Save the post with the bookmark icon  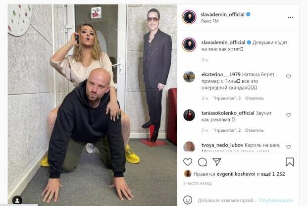290,162
